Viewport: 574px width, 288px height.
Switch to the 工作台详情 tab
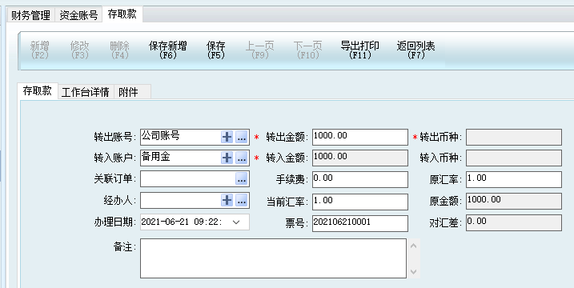pyautogui.click(x=86, y=92)
